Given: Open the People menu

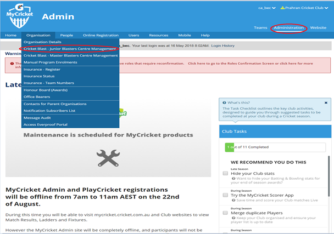Looking at the screenshot, I should click(66, 35).
